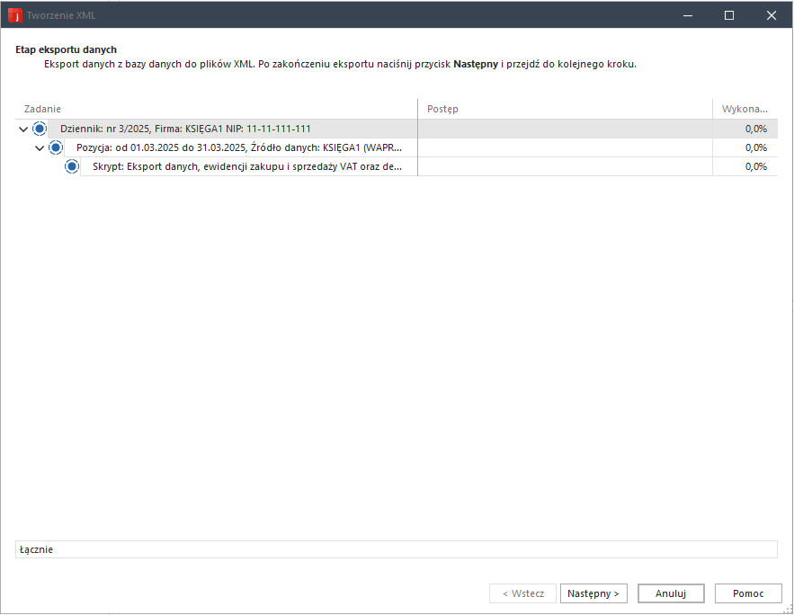
Task: Click the status icon beside Dziennik nr 3/2025
Action: (x=40, y=129)
